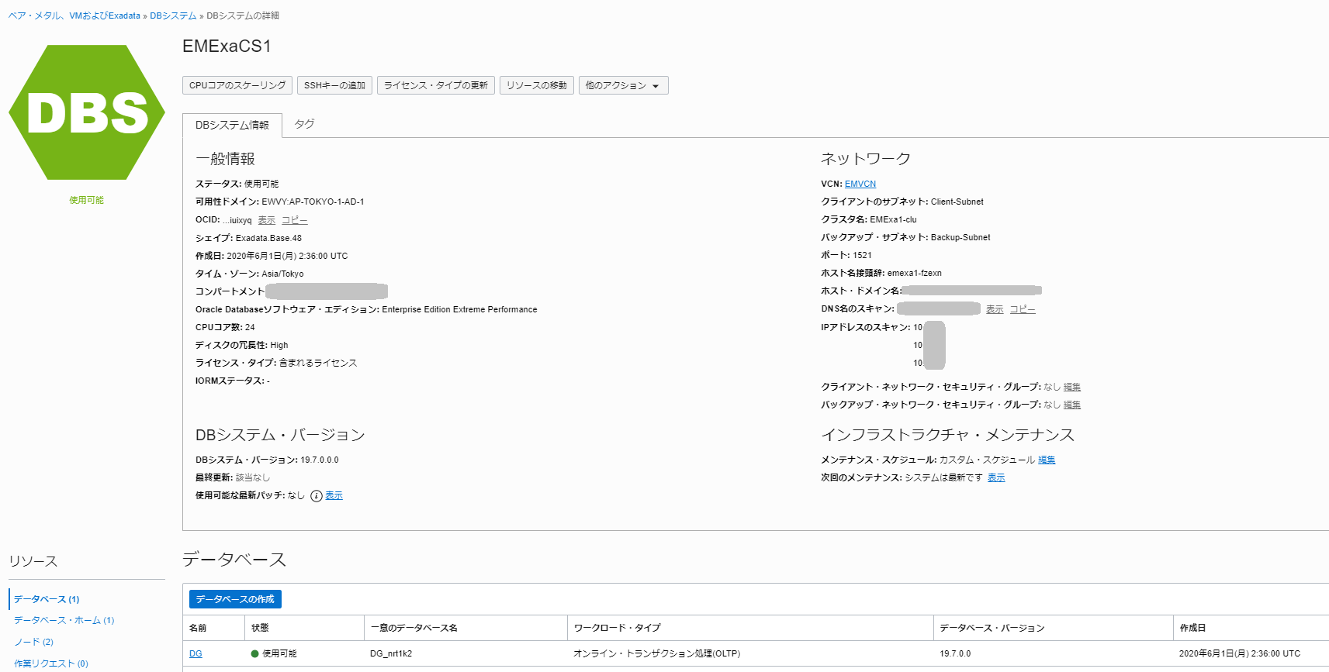1329x672 pixels.
Task: Click the EMExaCS1 page title
Action: [227, 47]
